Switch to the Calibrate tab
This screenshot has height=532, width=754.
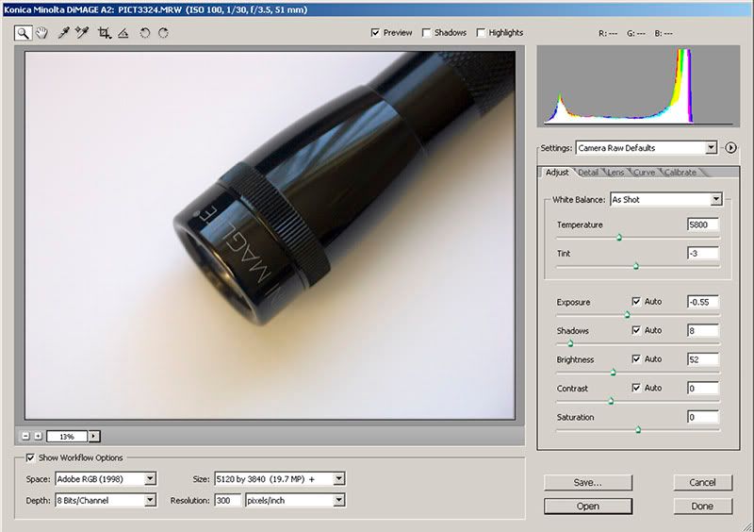point(680,173)
